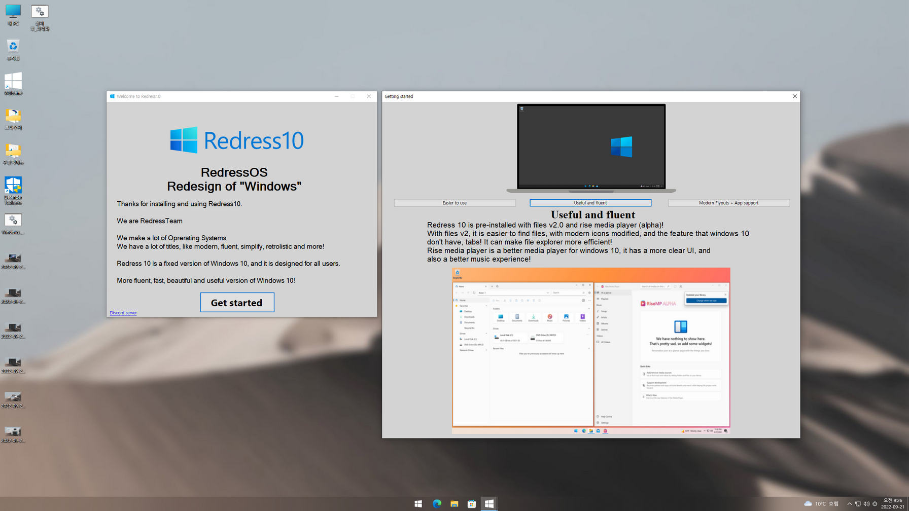Image resolution: width=909 pixels, height=511 pixels.
Task: Open the clock and date flyout
Action: [x=893, y=503]
